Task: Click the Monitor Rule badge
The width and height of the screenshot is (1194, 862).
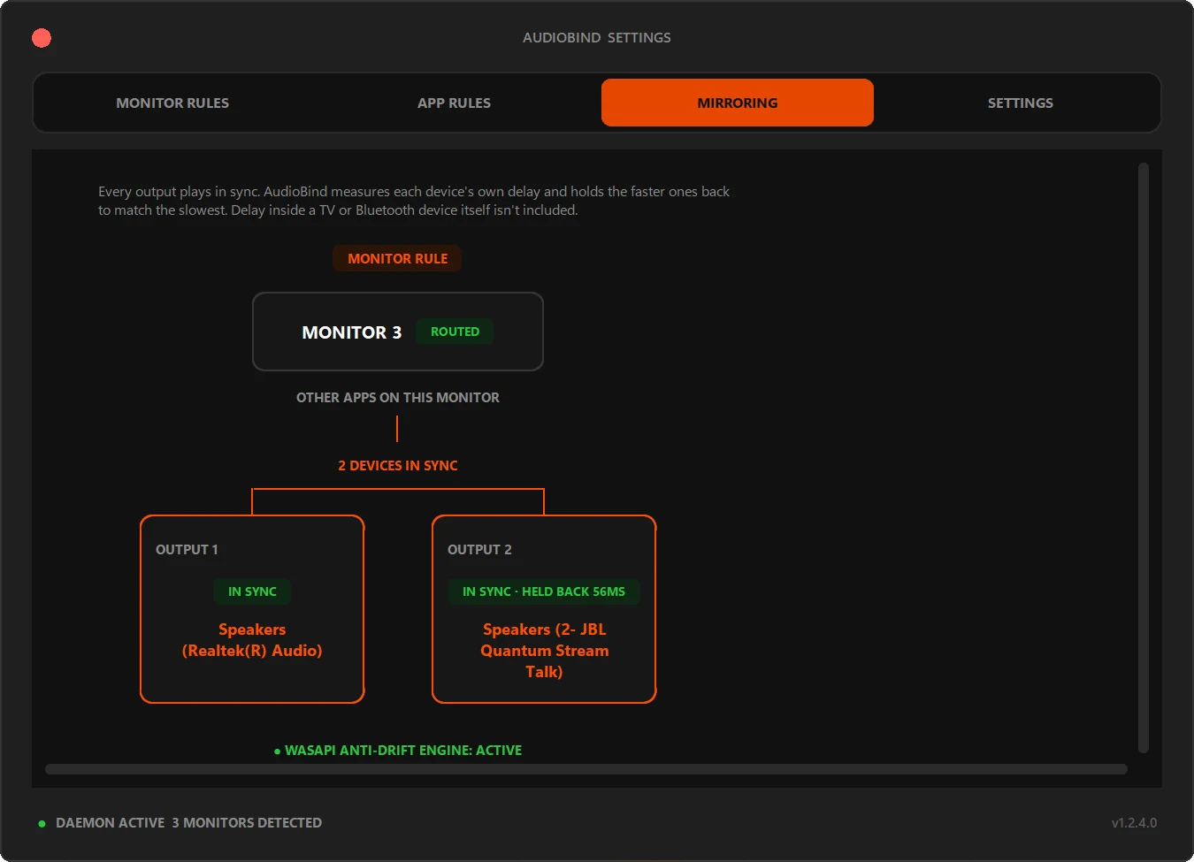Action: tap(398, 258)
